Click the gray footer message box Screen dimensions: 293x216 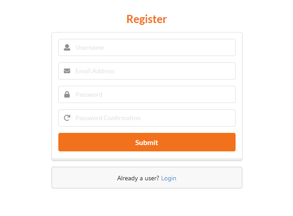(147, 178)
